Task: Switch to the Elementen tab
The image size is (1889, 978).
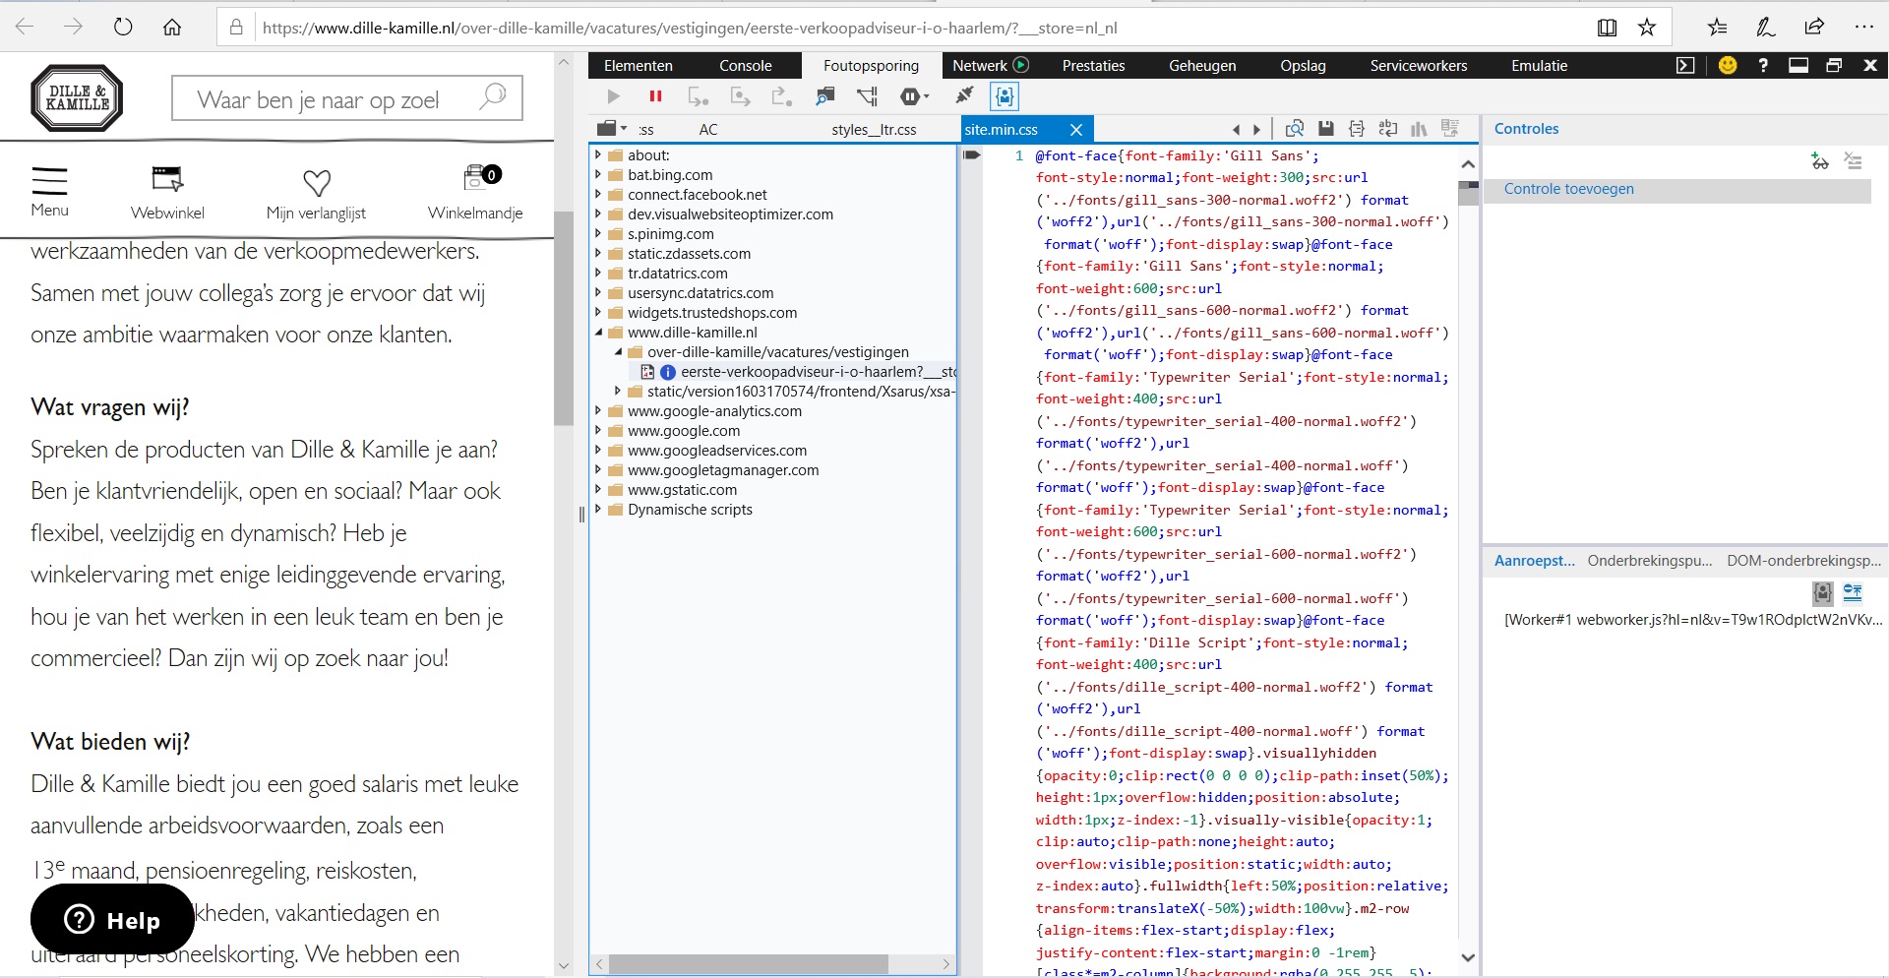Action: click(638, 66)
